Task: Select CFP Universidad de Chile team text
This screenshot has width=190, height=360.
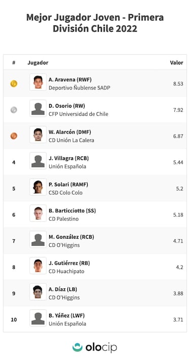Action: coord(79,114)
